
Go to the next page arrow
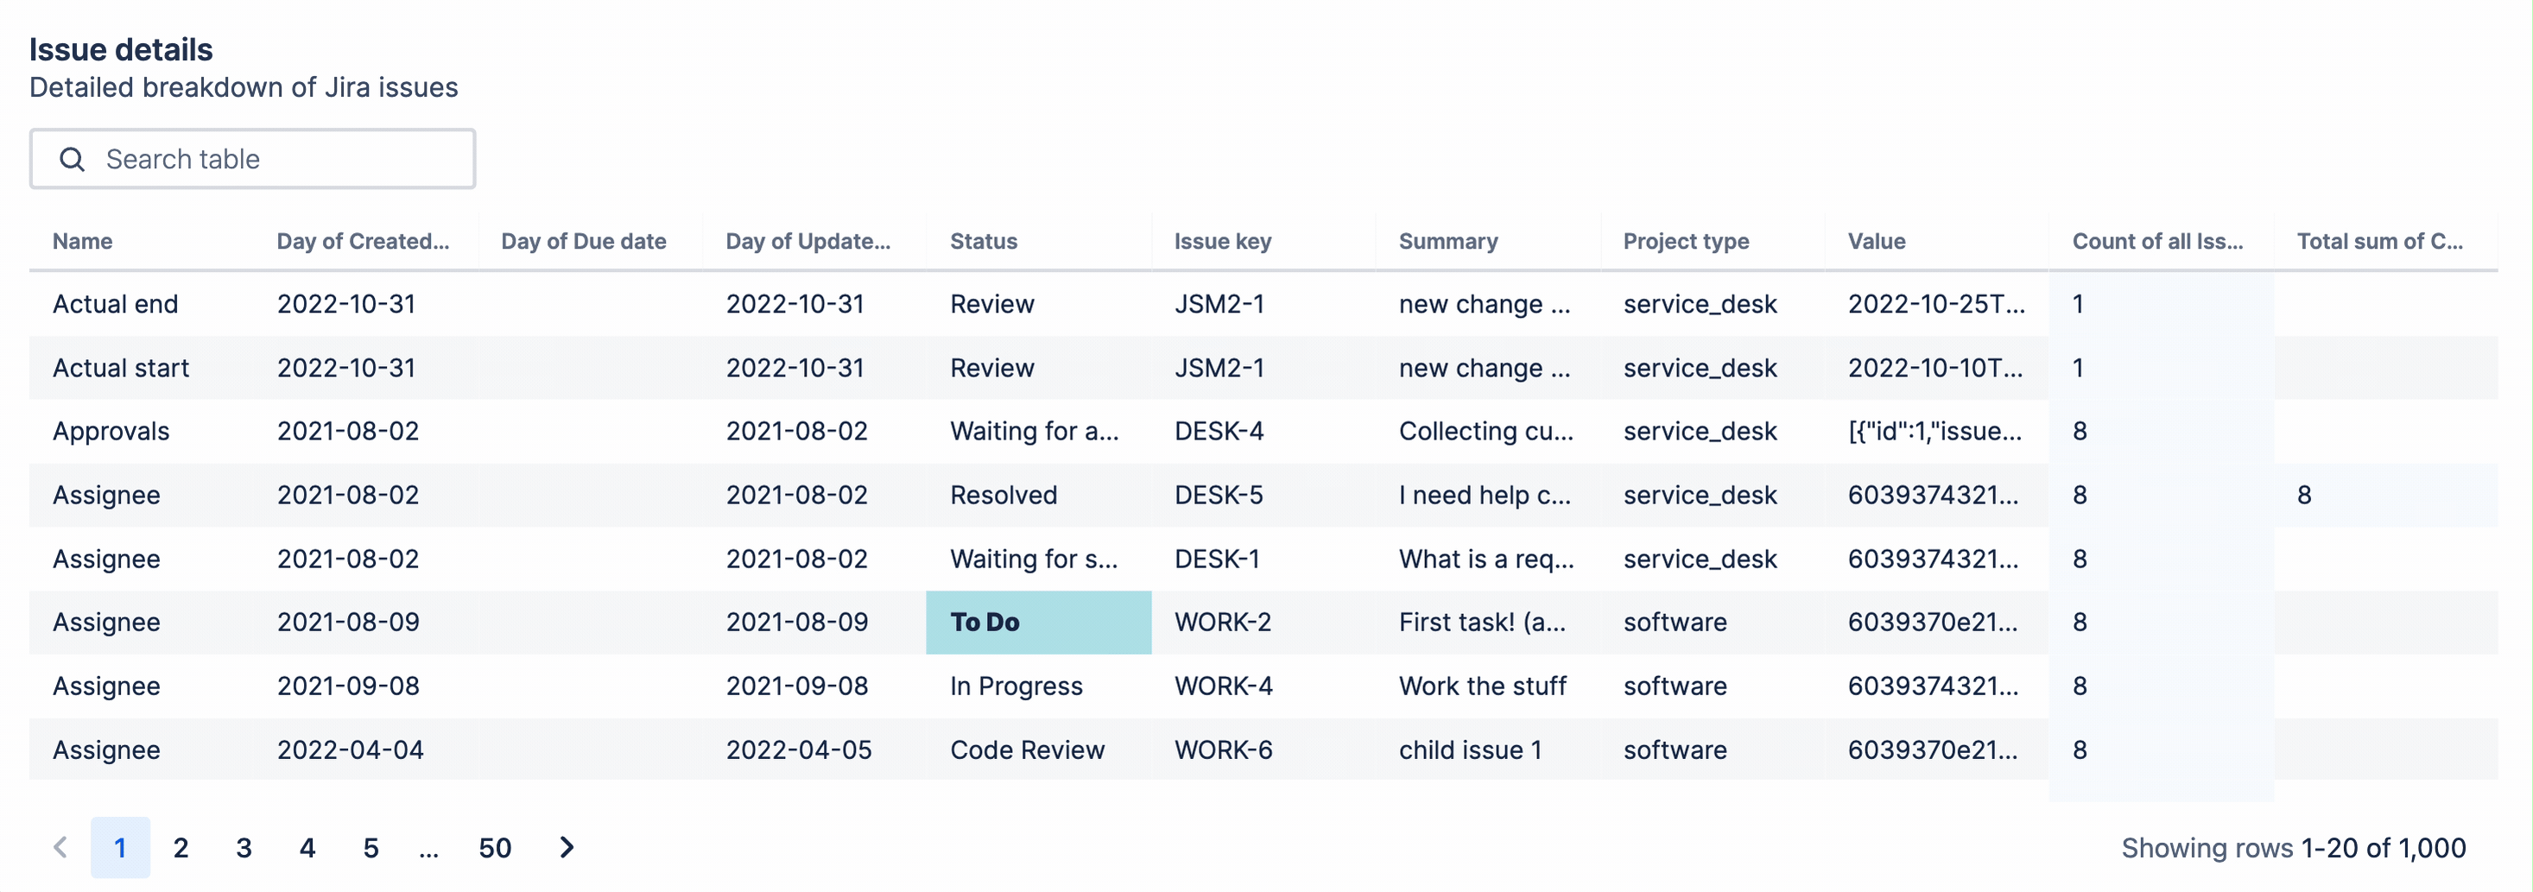click(567, 847)
